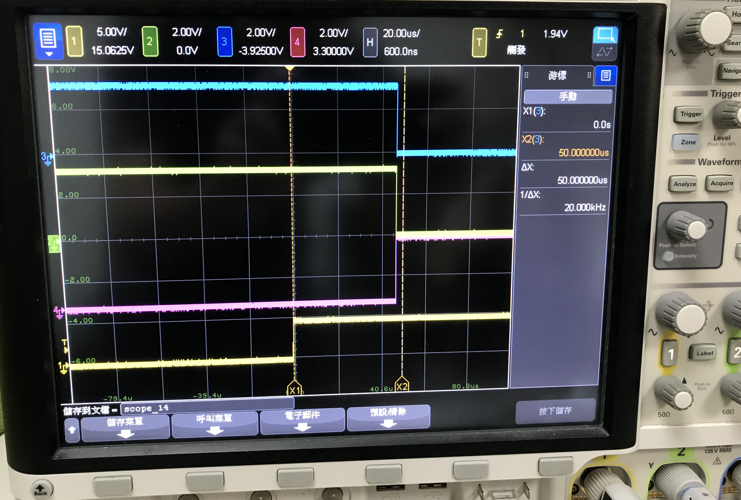This screenshot has height=500, width=741.
Task: Open the main menu icon at top-left
Action: (x=48, y=41)
